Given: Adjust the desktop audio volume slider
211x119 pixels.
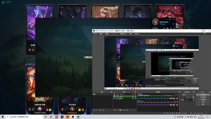Looking at the screenshot, I should coord(155,98).
